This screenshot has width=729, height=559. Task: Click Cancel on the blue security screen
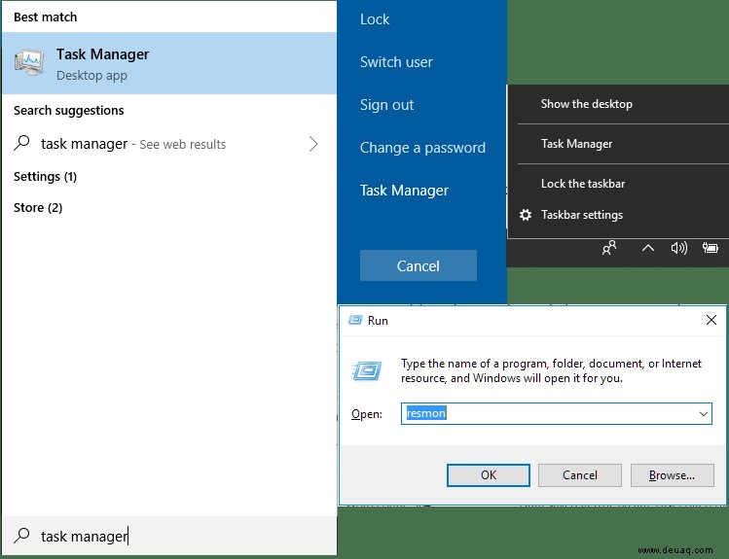pos(418,265)
